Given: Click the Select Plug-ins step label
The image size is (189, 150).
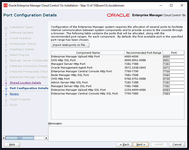Looking at the screenshot, I should pyautogui.click(x=20, y=55).
